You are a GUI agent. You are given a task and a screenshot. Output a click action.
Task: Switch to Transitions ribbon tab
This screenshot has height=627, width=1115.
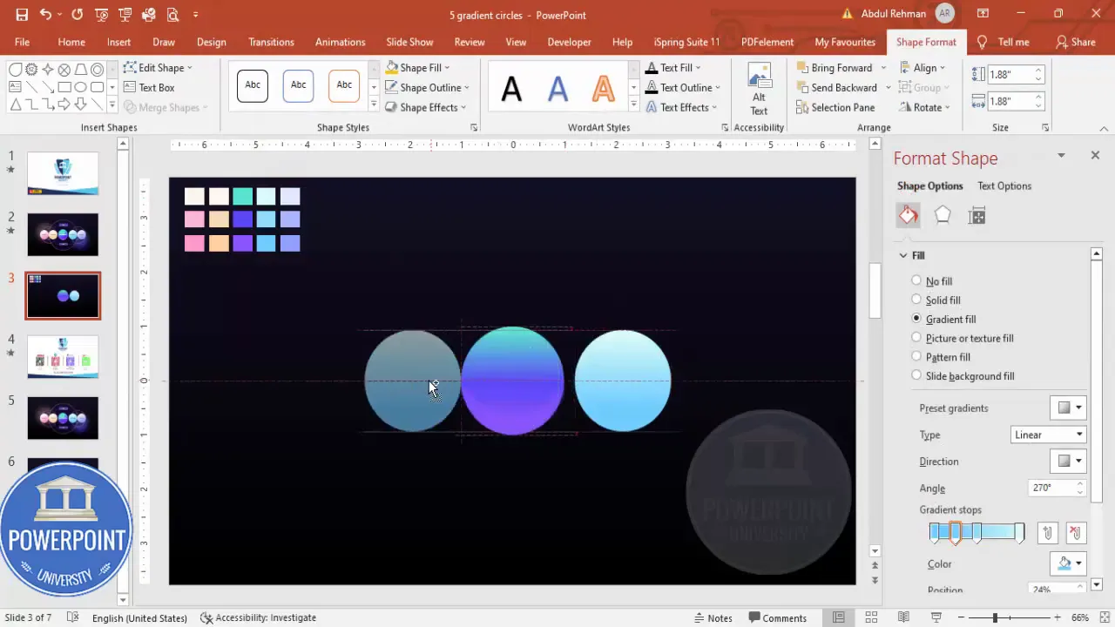click(271, 42)
